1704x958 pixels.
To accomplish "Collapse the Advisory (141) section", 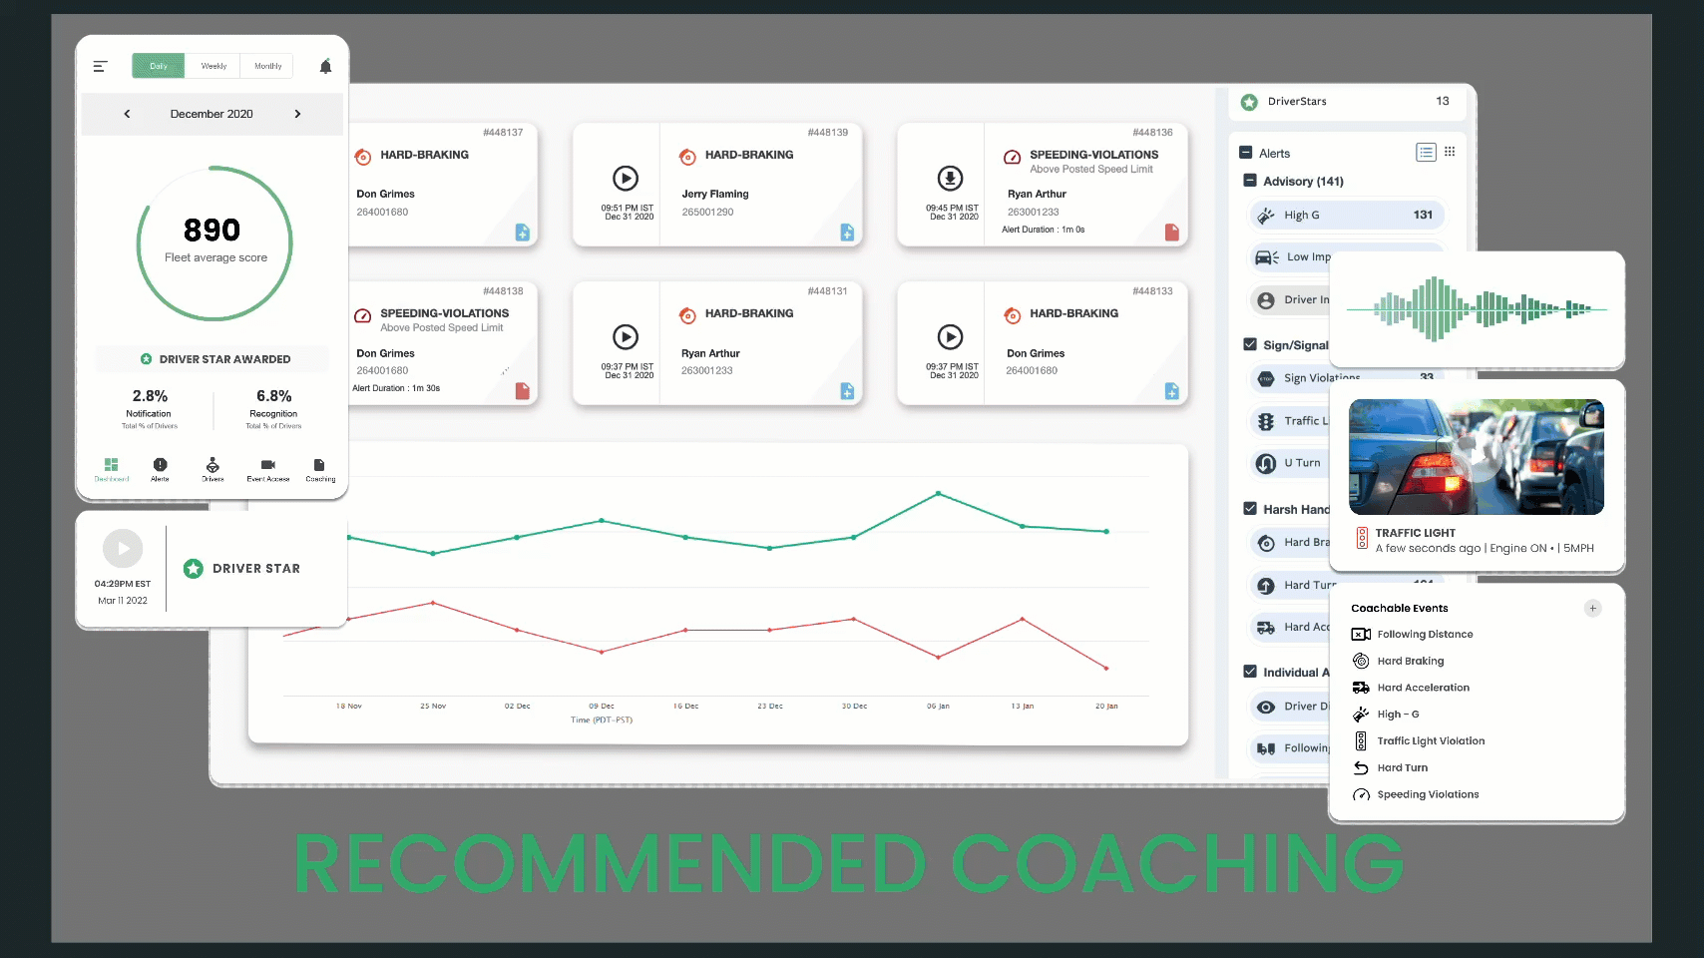I will pos(1249,181).
